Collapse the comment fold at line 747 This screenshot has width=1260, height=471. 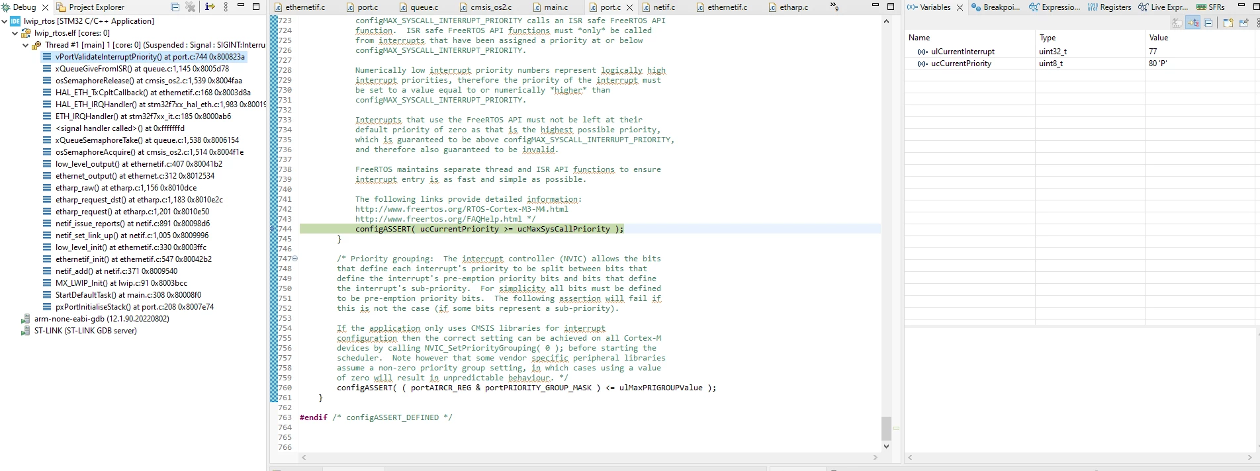295,259
